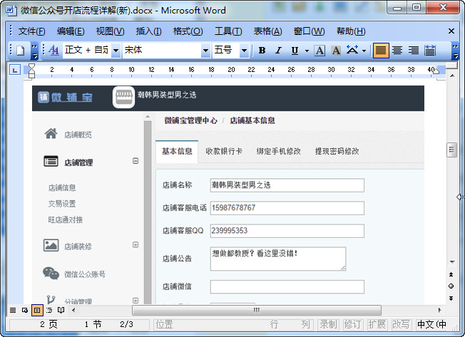Open the 工具(T) menu
This screenshot has width=465, height=337.
tap(228, 31)
